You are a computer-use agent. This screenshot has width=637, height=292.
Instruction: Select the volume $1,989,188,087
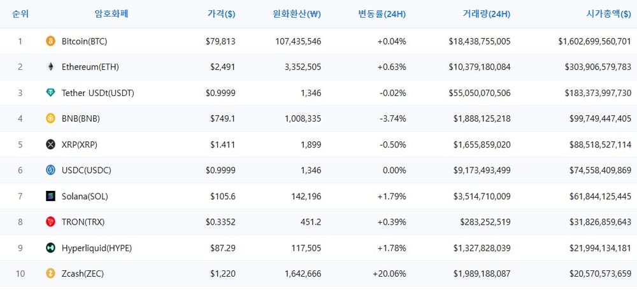coord(482,274)
